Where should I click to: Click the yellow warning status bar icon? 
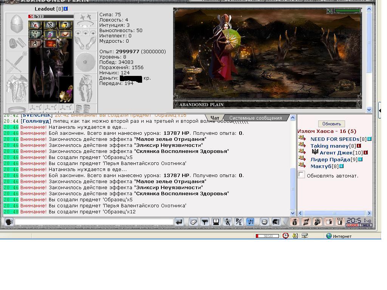click(295, 236)
